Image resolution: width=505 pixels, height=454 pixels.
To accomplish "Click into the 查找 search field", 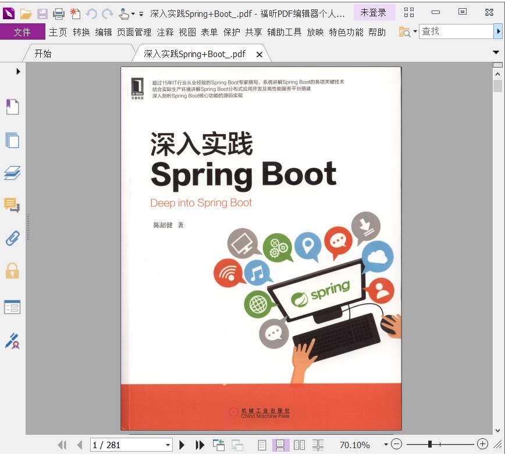I will pyautogui.click(x=456, y=31).
